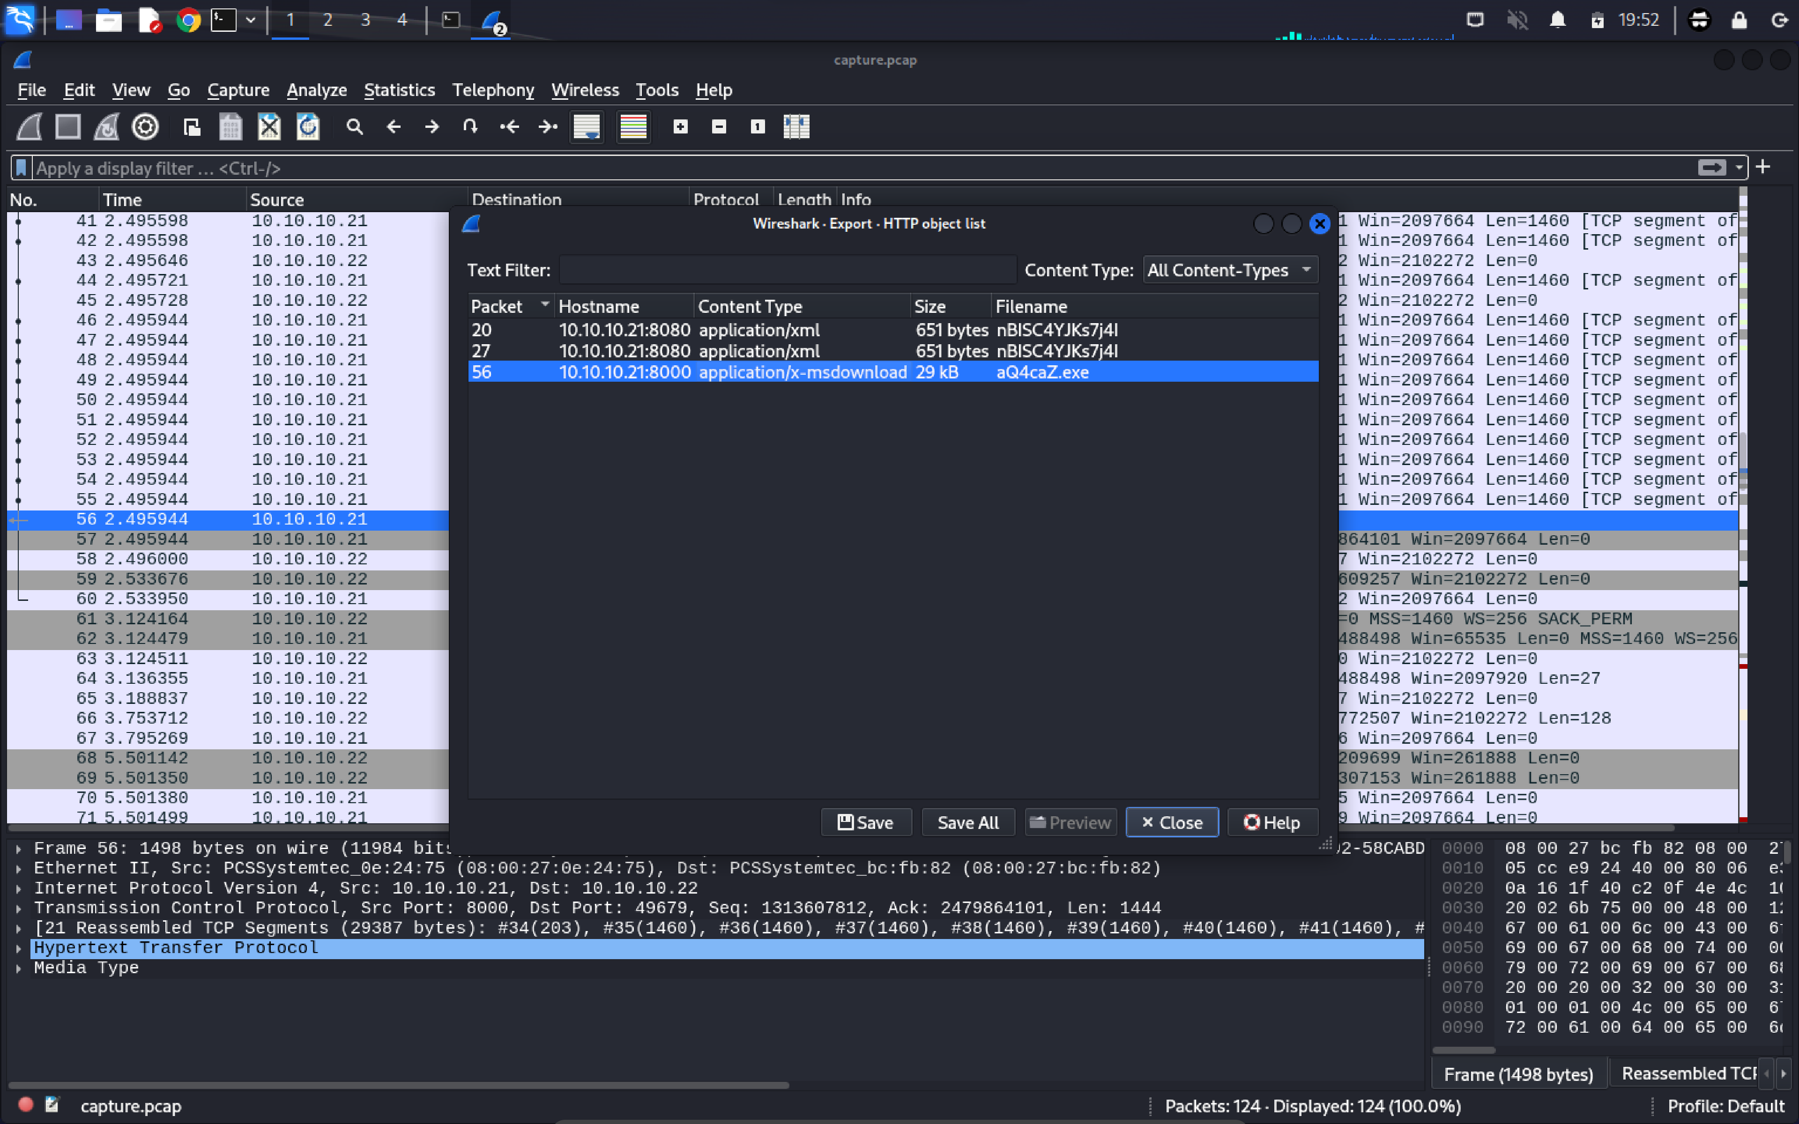Open the Statistics menu
Viewport: 1799px width, 1124px height.
tap(399, 90)
